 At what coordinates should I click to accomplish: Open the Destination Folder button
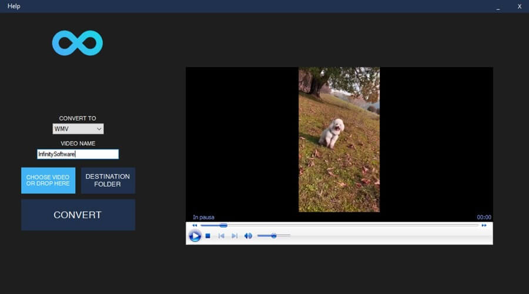tap(108, 181)
